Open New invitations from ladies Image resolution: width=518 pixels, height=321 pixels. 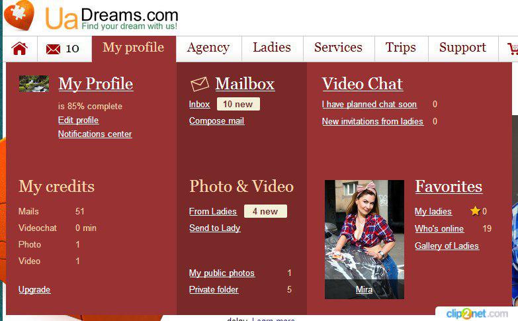coord(372,122)
